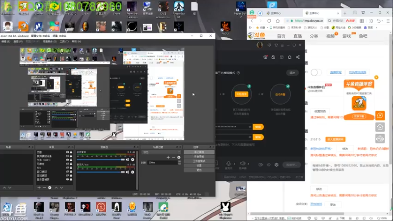Viewport: 393px width, 221px height.
Task: Mute desktop audio speaker icon in mixer
Action: click(x=128, y=160)
